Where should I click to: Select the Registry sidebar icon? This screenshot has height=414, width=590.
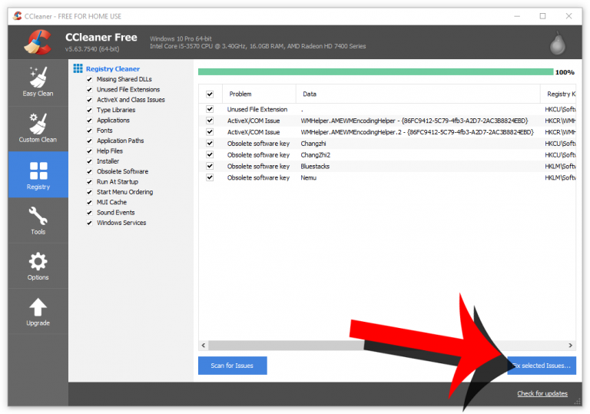coord(38,174)
